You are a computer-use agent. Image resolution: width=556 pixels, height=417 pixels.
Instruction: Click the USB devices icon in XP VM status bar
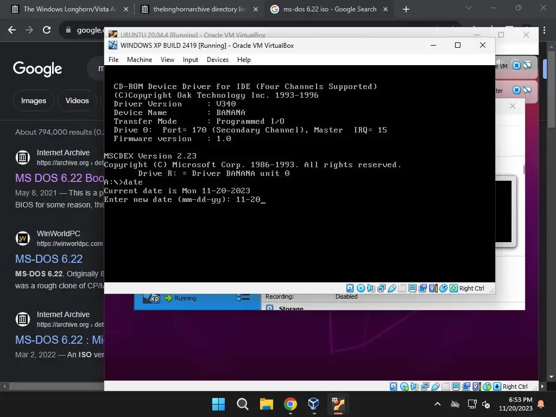point(392,288)
